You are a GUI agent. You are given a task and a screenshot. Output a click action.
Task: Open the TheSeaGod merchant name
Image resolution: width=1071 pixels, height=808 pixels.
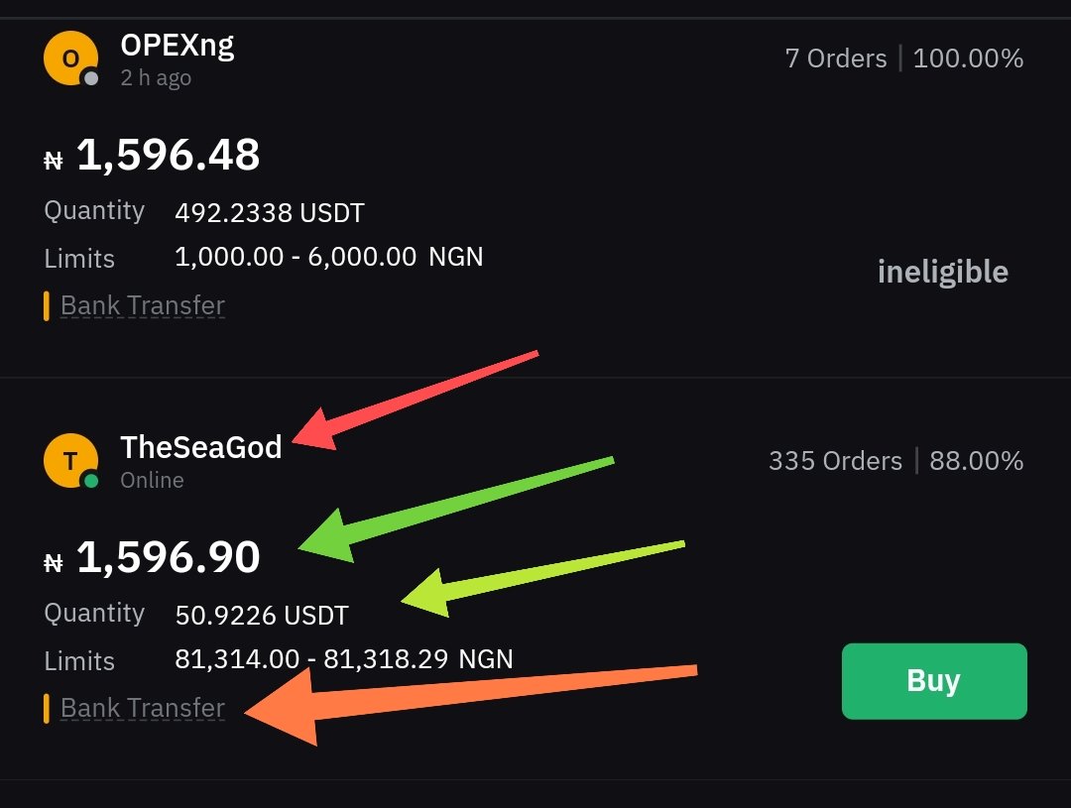point(200,447)
